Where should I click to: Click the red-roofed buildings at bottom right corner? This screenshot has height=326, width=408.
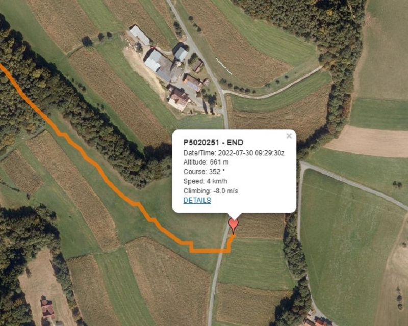(317, 321)
